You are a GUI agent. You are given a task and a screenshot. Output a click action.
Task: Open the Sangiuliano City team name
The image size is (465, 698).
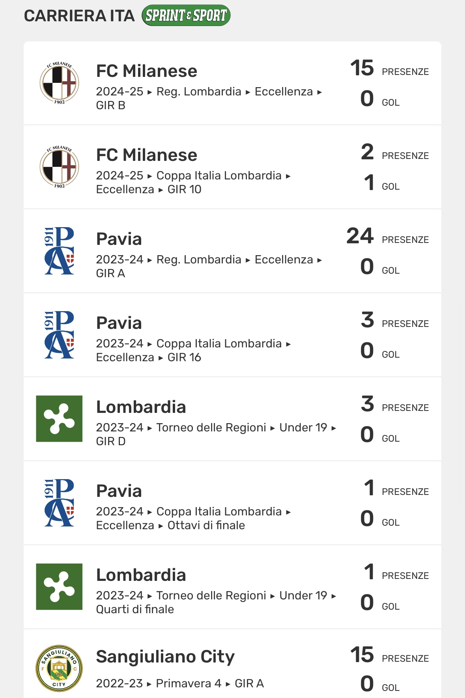165,657
